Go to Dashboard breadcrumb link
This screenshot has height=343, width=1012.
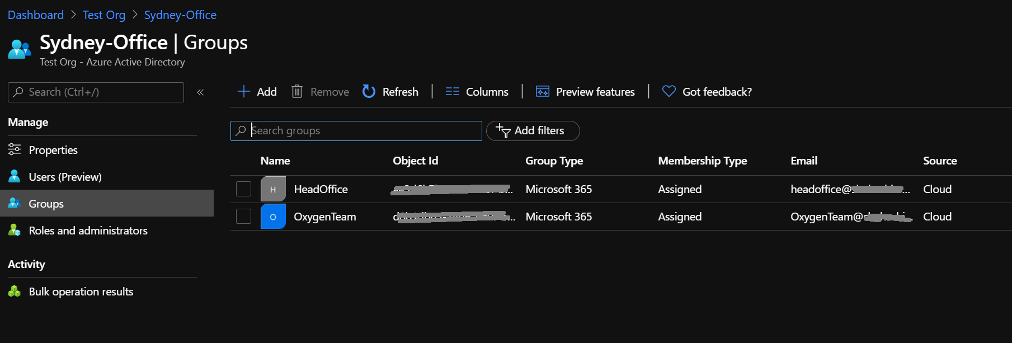click(36, 15)
